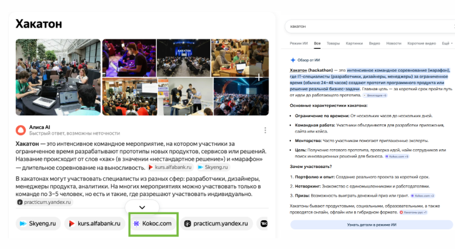Viewport: 455px width, 249px height.
Task: Open photo of coder in purple lighting
Action: pyautogui.click(x=129, y=57)
